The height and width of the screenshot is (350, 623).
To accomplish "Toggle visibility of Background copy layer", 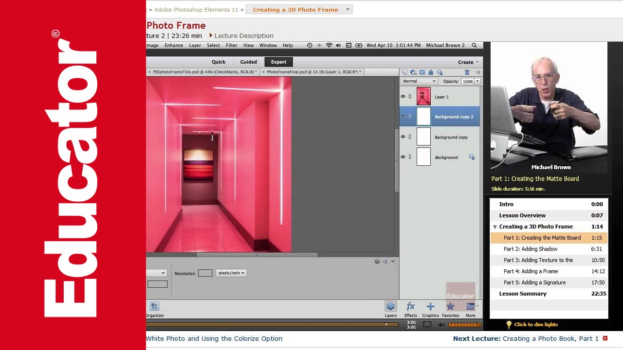I will pos(403,137).
